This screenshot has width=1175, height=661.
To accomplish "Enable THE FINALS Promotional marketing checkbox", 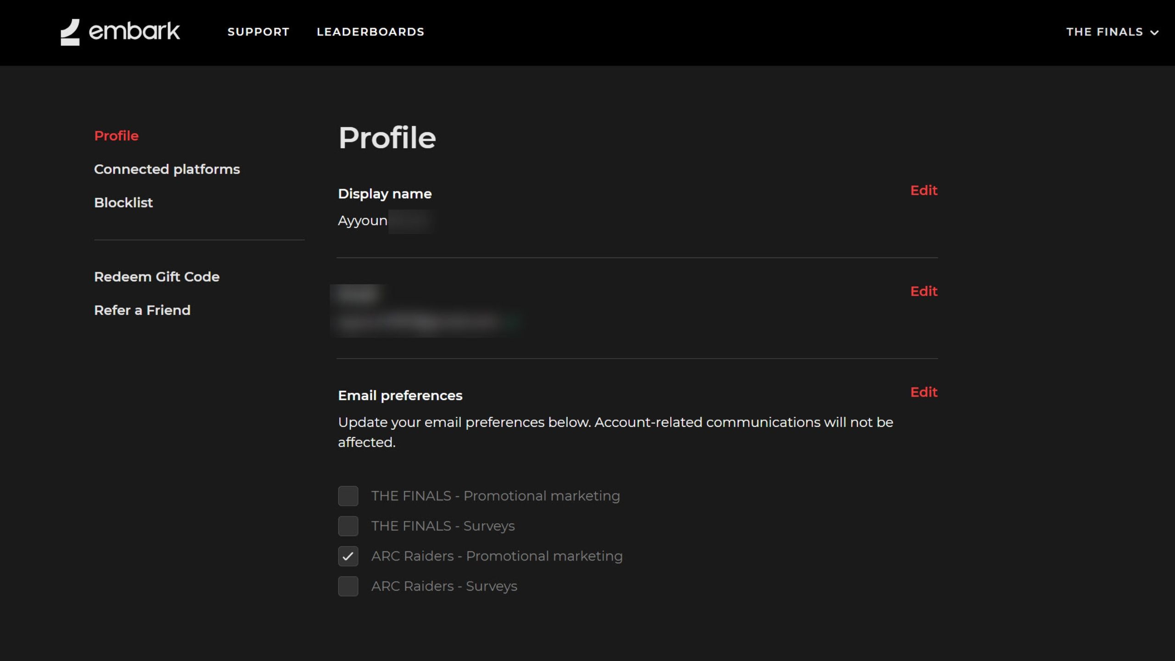I will pos(348,496).
